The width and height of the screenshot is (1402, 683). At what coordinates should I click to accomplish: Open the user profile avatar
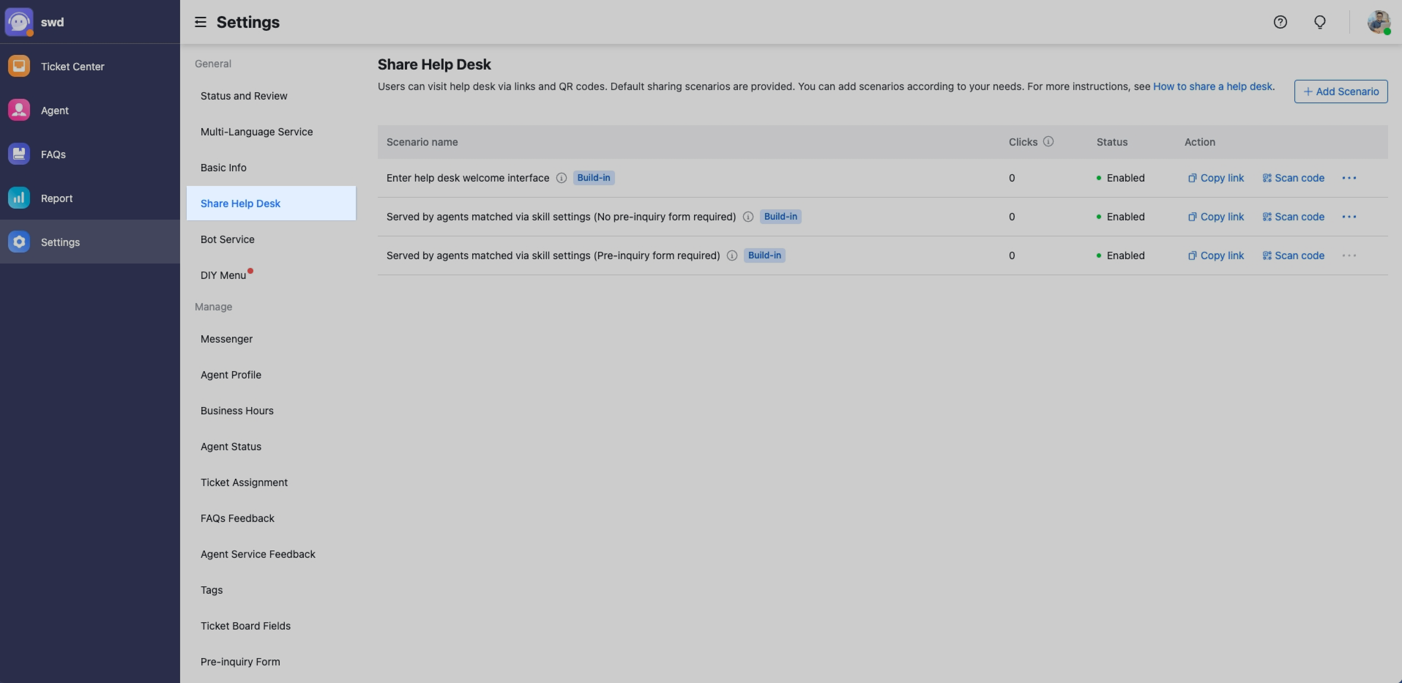point(1379,22)
